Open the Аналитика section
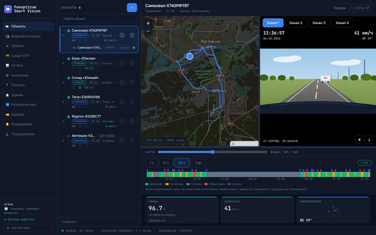The width and height of the screenshot is (376, 235). click(x=29, y=75)
